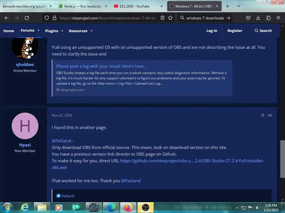The width and height of the screenshot is (285, 213).
Task: Open the Action Center flag icon
Action: (x=250, y=208)
